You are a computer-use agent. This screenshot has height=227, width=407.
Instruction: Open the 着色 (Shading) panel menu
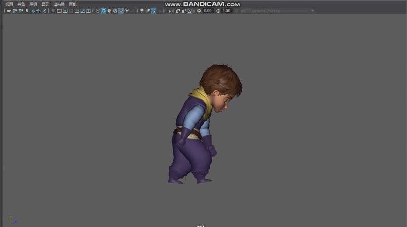(21, 4)
